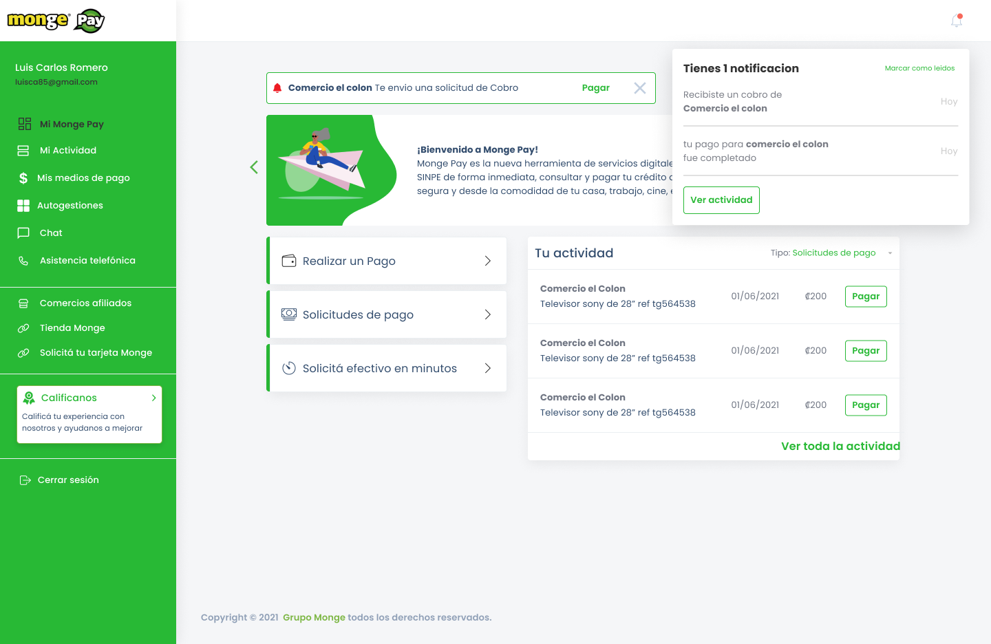Expand Solicitá efectivo en minutos chevron

[488, 368]
